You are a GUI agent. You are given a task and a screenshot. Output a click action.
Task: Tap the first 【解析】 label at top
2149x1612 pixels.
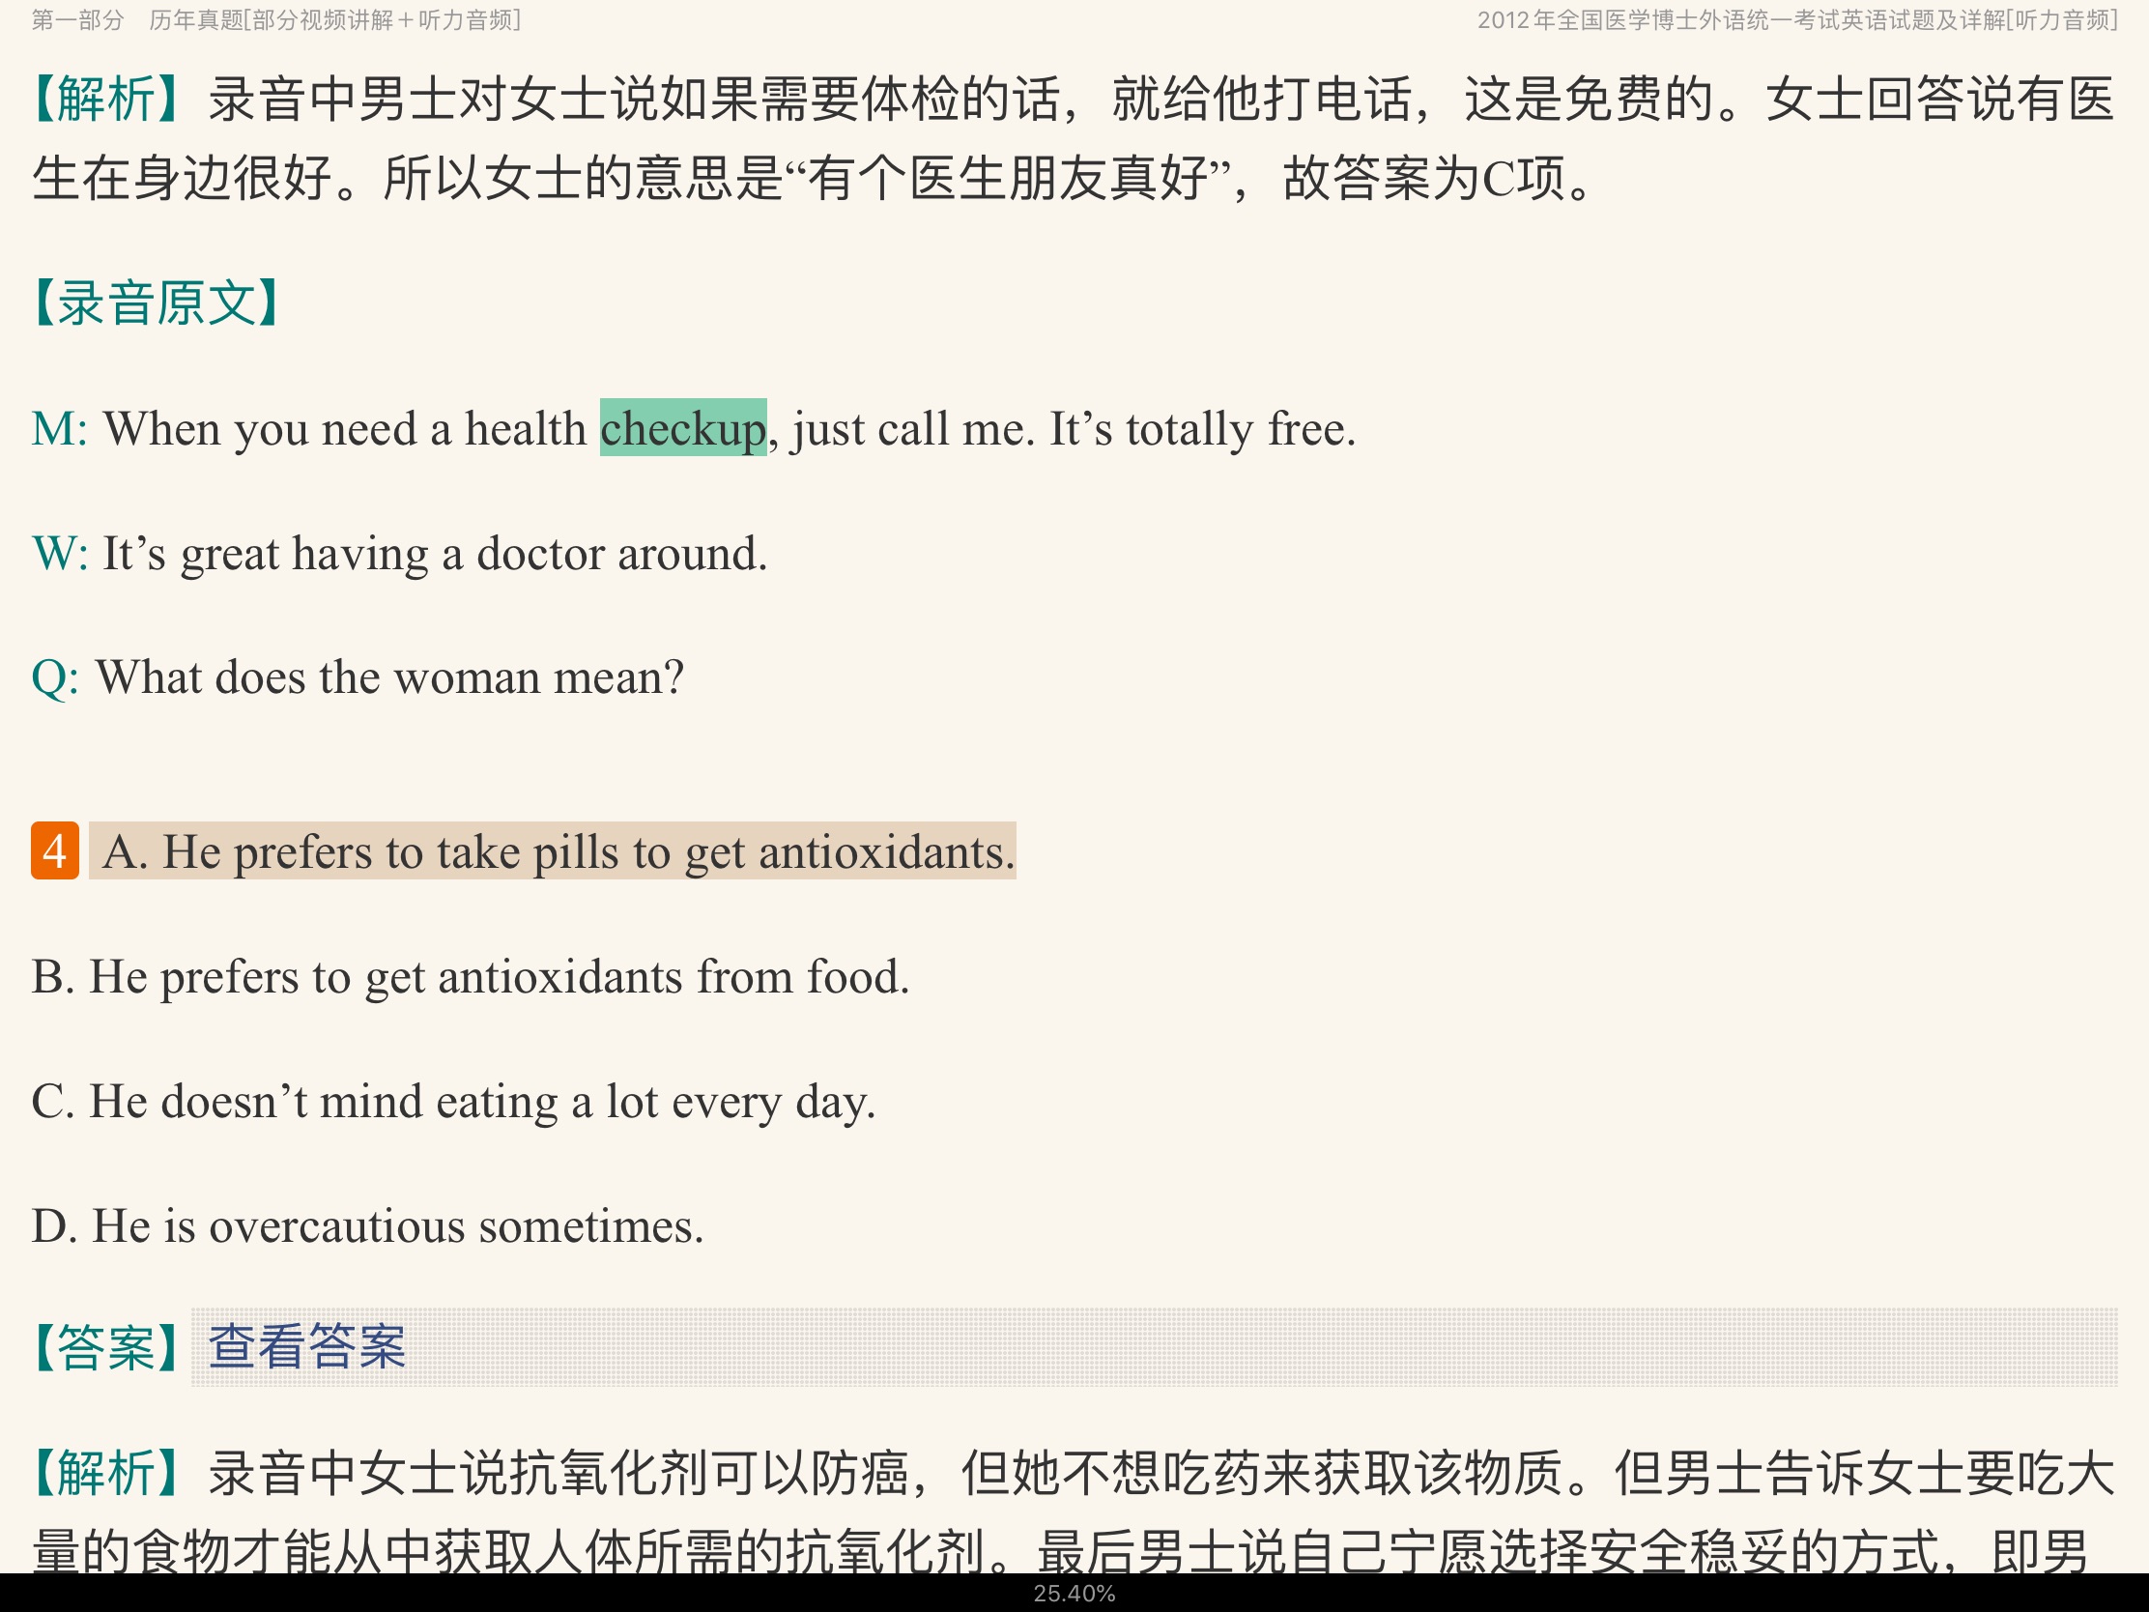click(105, 100)
